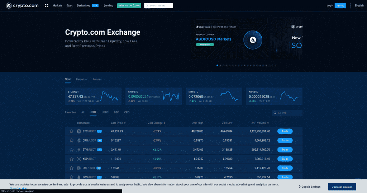
Task: Switch to the Perpetual tab
Action: [81, 79]
